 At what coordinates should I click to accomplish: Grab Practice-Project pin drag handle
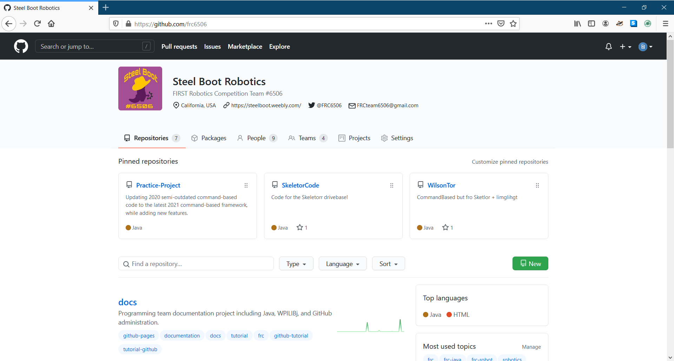pyautogui.click(x=246, y=185)
